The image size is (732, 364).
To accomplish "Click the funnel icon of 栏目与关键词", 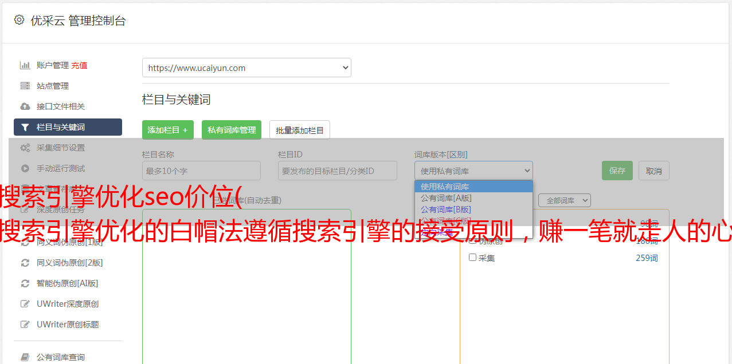I will click(x=25, y=127).
